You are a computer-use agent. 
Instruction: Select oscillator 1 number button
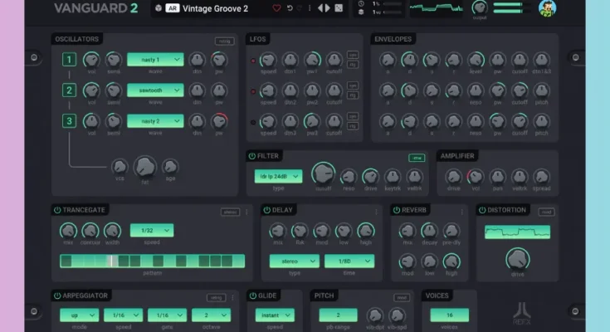pos(71,60)
